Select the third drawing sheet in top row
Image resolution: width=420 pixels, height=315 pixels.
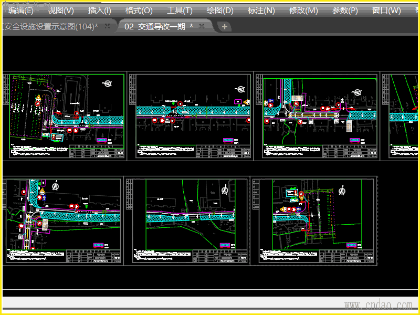pyautogui.click(x=317, y=116)
